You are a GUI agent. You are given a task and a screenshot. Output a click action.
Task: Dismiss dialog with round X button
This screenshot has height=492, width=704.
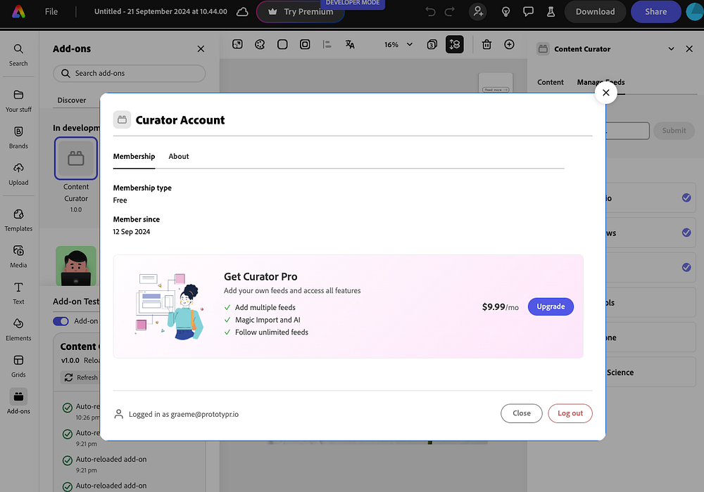coord(605,92)
